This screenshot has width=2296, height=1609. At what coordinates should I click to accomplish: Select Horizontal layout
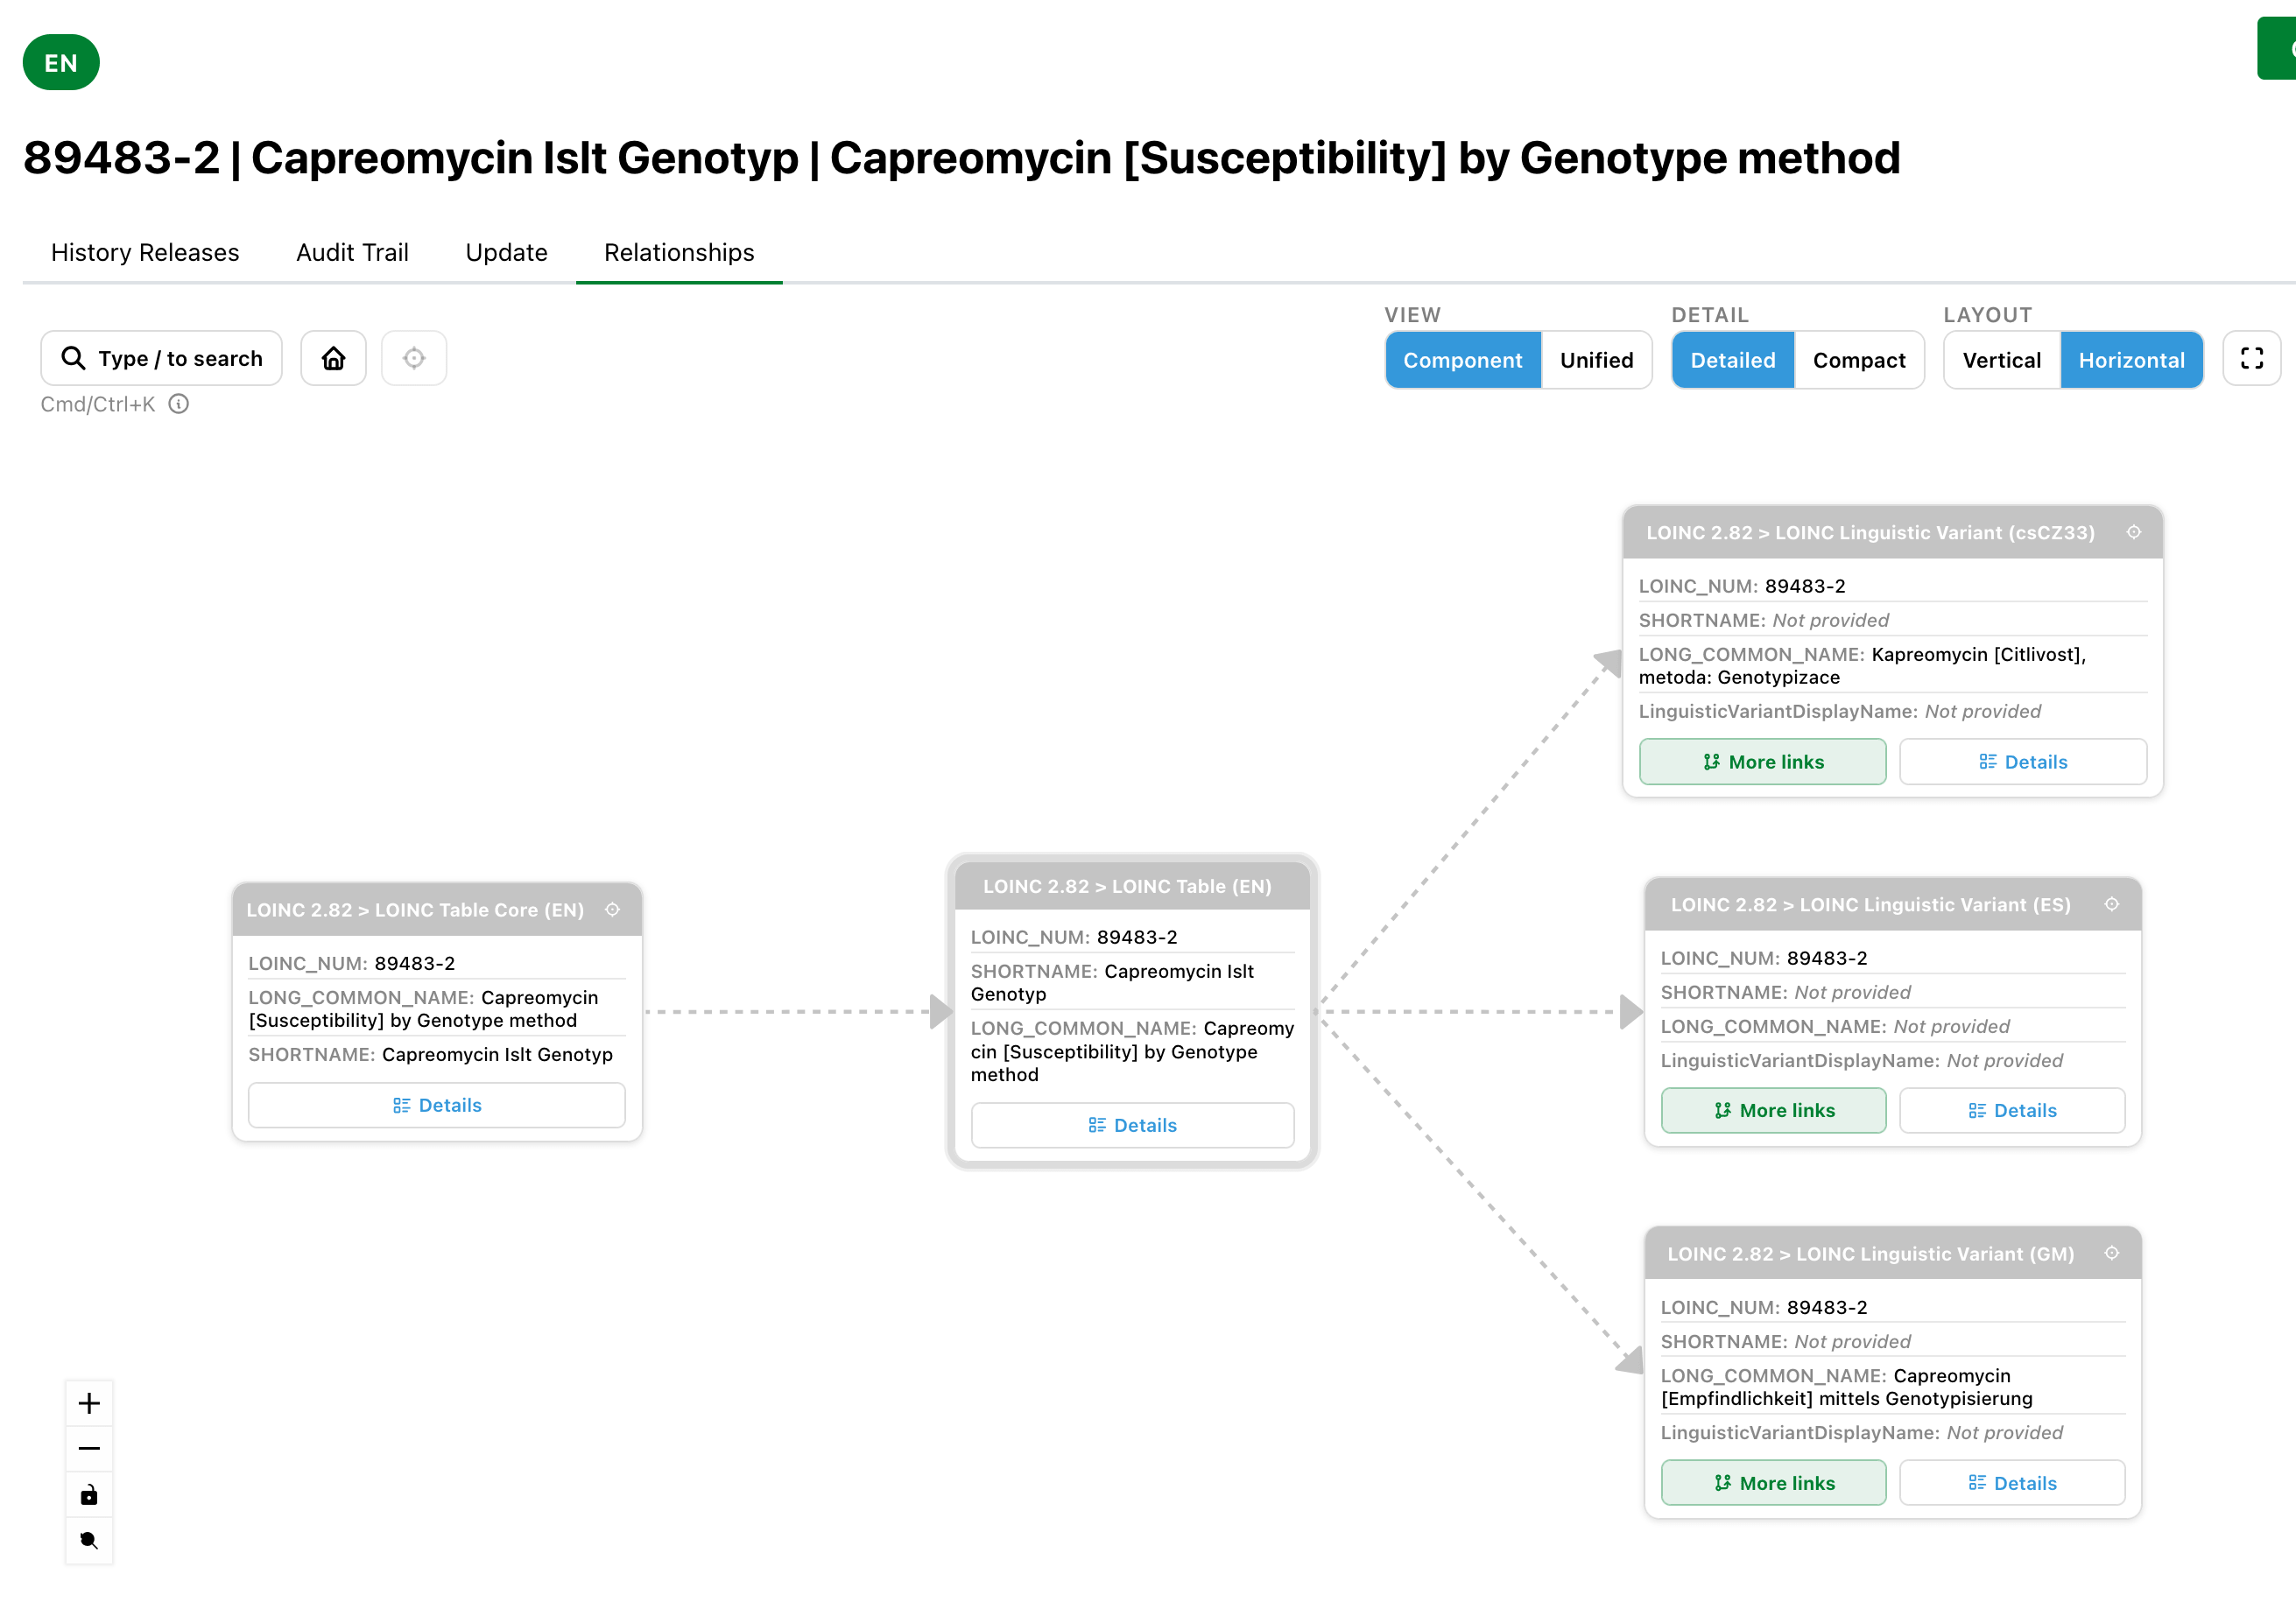(2131, 360)
